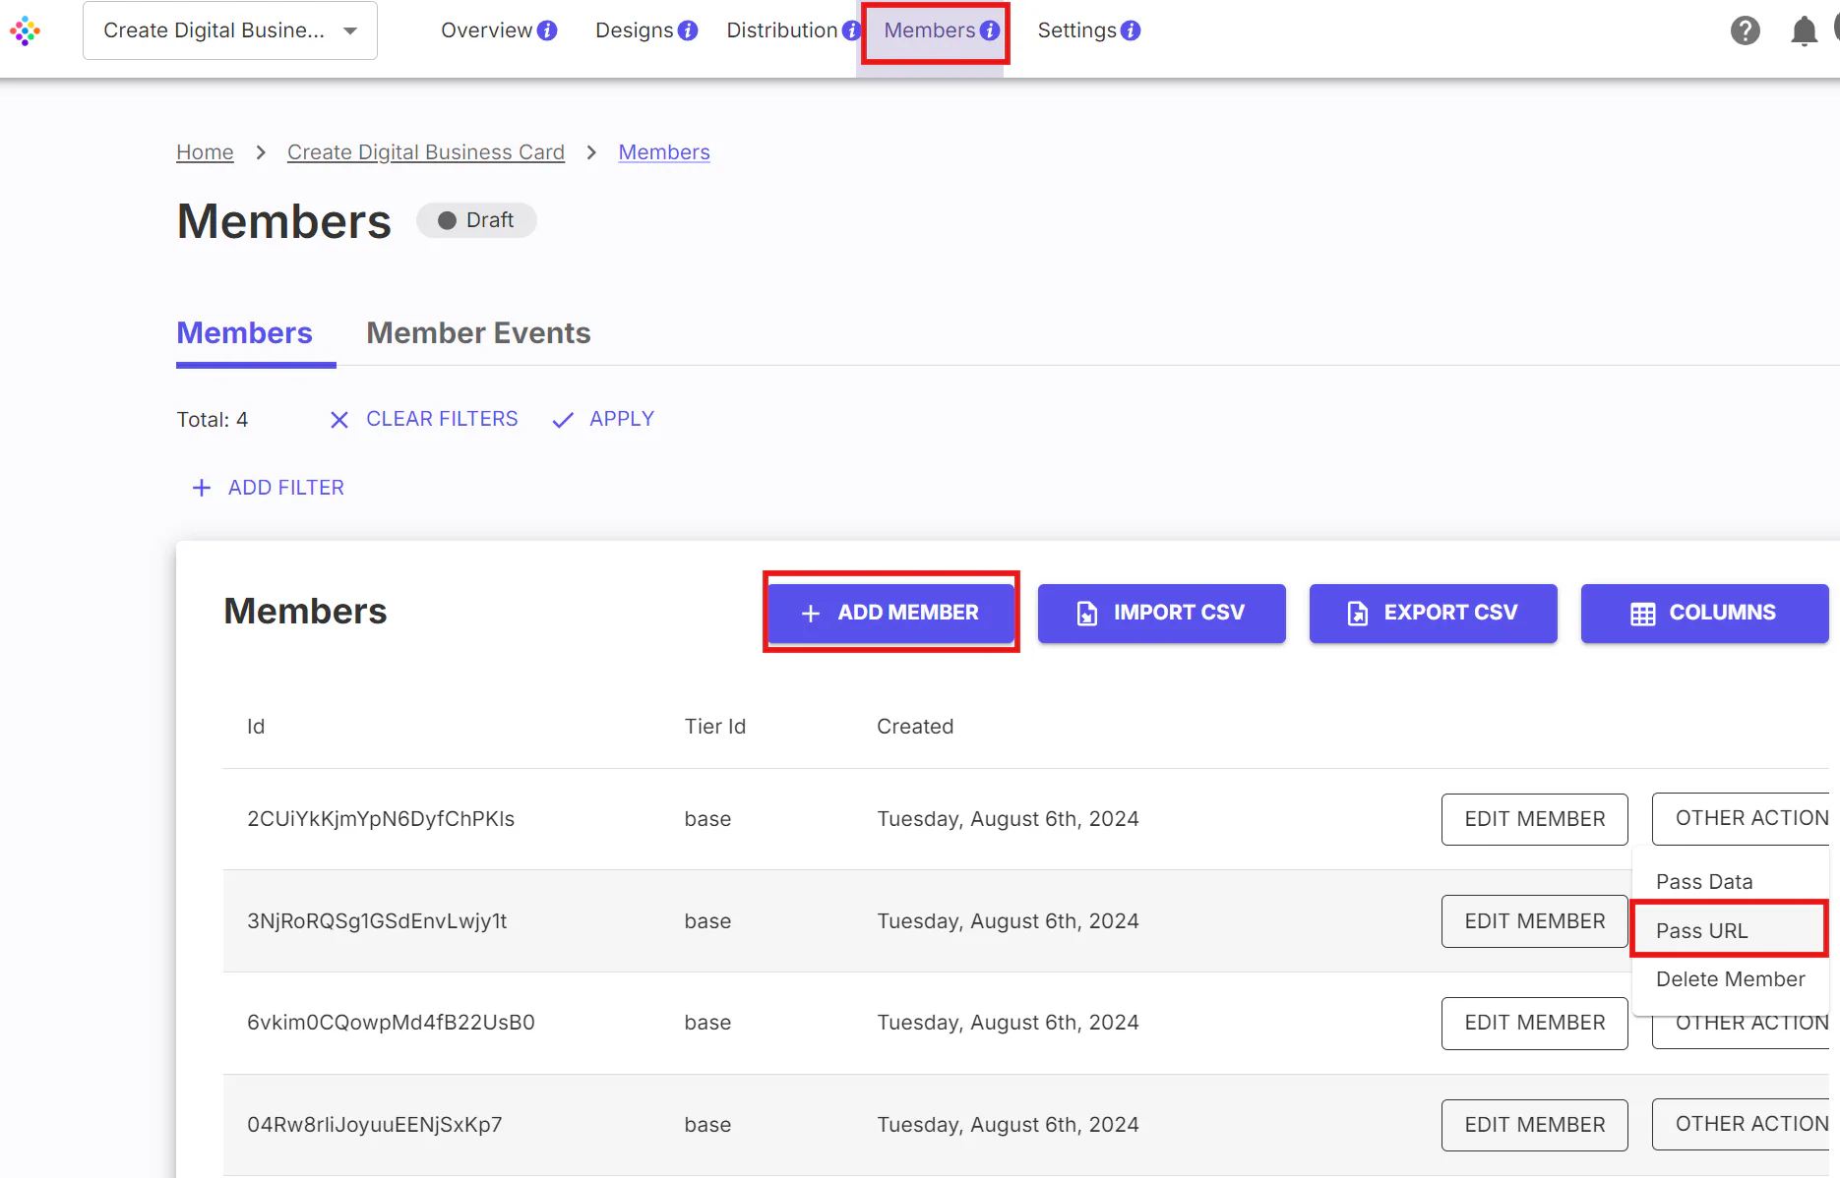1840x1178 pixels.
Task: Click CLEAR FILTERS text
Action: [442, 419]
